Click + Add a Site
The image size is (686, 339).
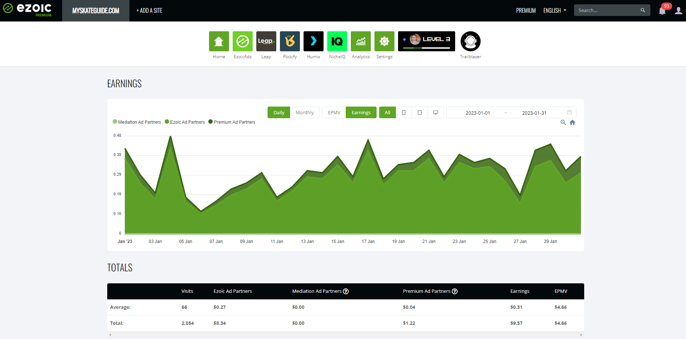(x=149, y=11)
